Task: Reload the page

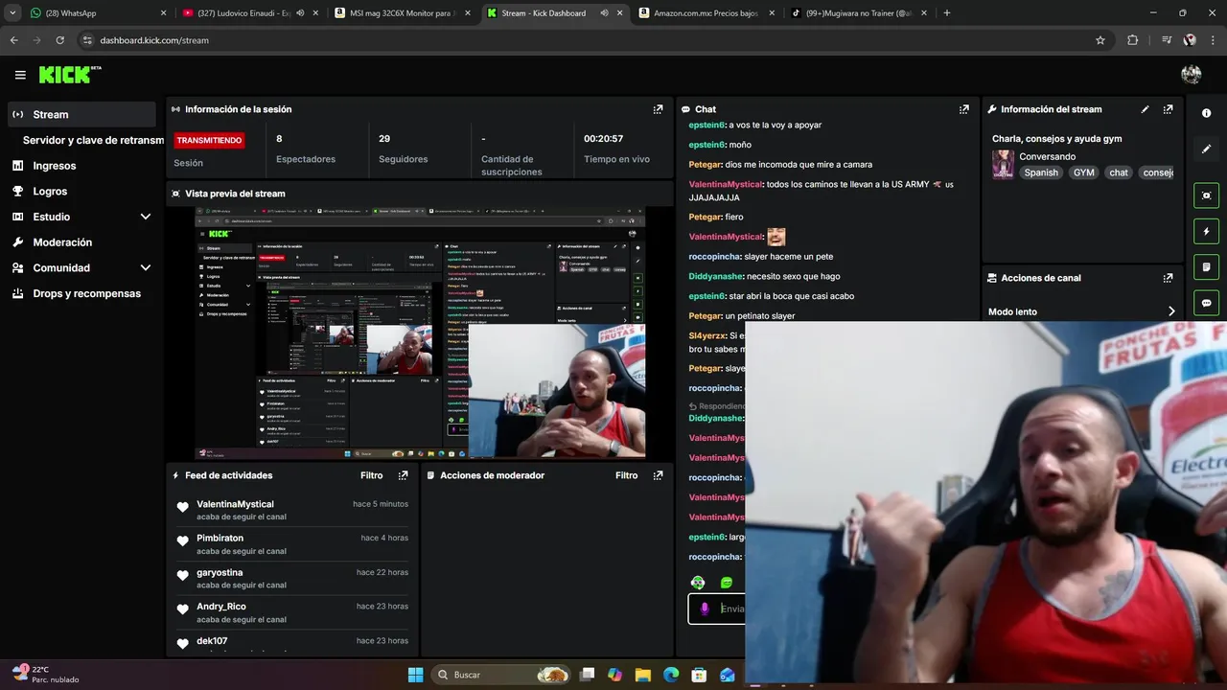Action: [x=59, y=40]
